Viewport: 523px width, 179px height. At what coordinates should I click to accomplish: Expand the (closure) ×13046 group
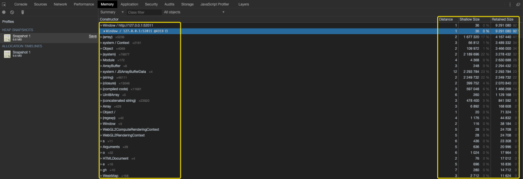coord(101,83)
